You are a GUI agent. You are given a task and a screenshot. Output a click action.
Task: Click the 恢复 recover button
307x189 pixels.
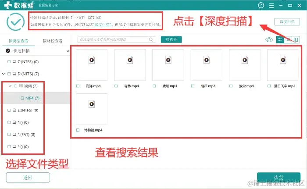[278, 178]
